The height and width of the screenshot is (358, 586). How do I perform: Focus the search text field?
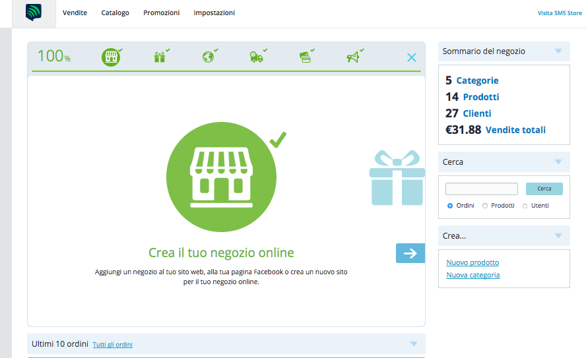tap(481, 189)
